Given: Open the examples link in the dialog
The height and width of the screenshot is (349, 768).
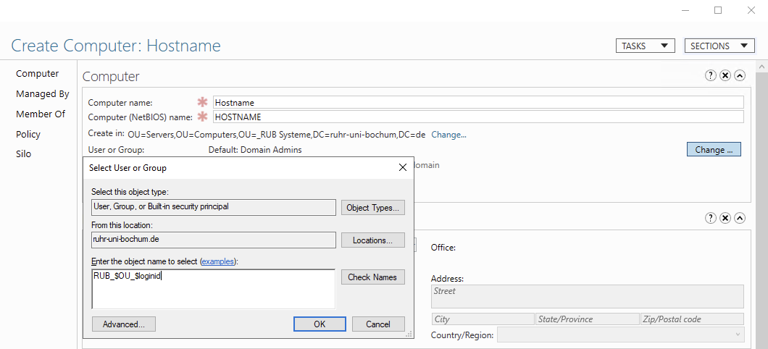Looking at the screenshot, I should [219, 262].
